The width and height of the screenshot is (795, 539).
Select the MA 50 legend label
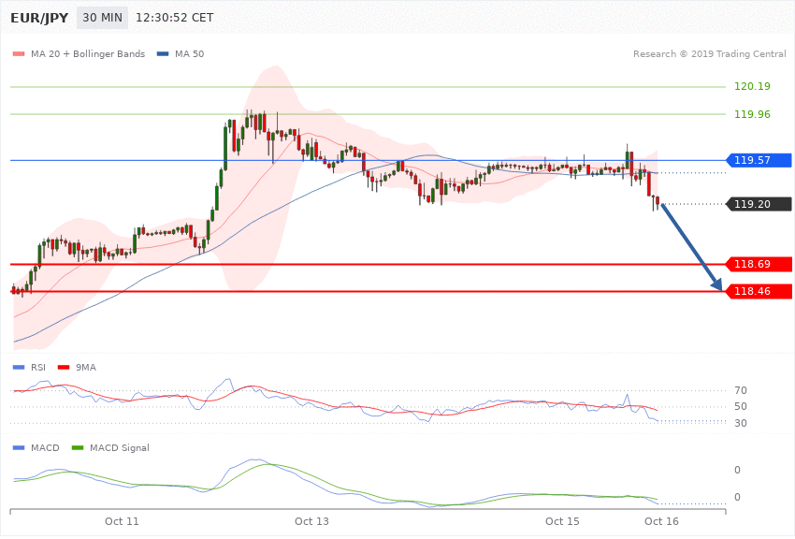tap(189, 53)
